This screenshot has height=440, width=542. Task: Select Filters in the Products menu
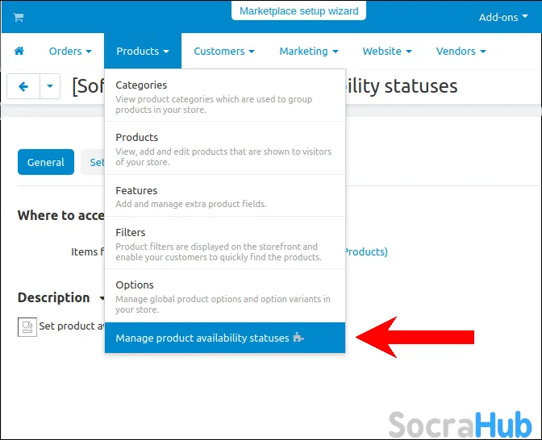tap(131, 232)
